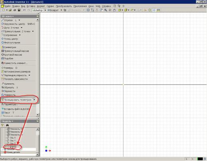Select Ось Y in the model tree
Viewport: 207px width, 161px height.
11,141
